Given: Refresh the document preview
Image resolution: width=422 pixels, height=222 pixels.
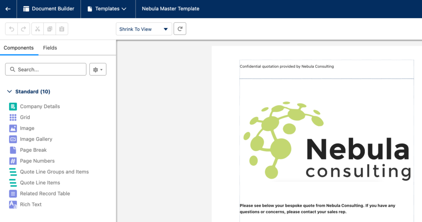Looking at the screenshot, I should (x=180, y=29).
